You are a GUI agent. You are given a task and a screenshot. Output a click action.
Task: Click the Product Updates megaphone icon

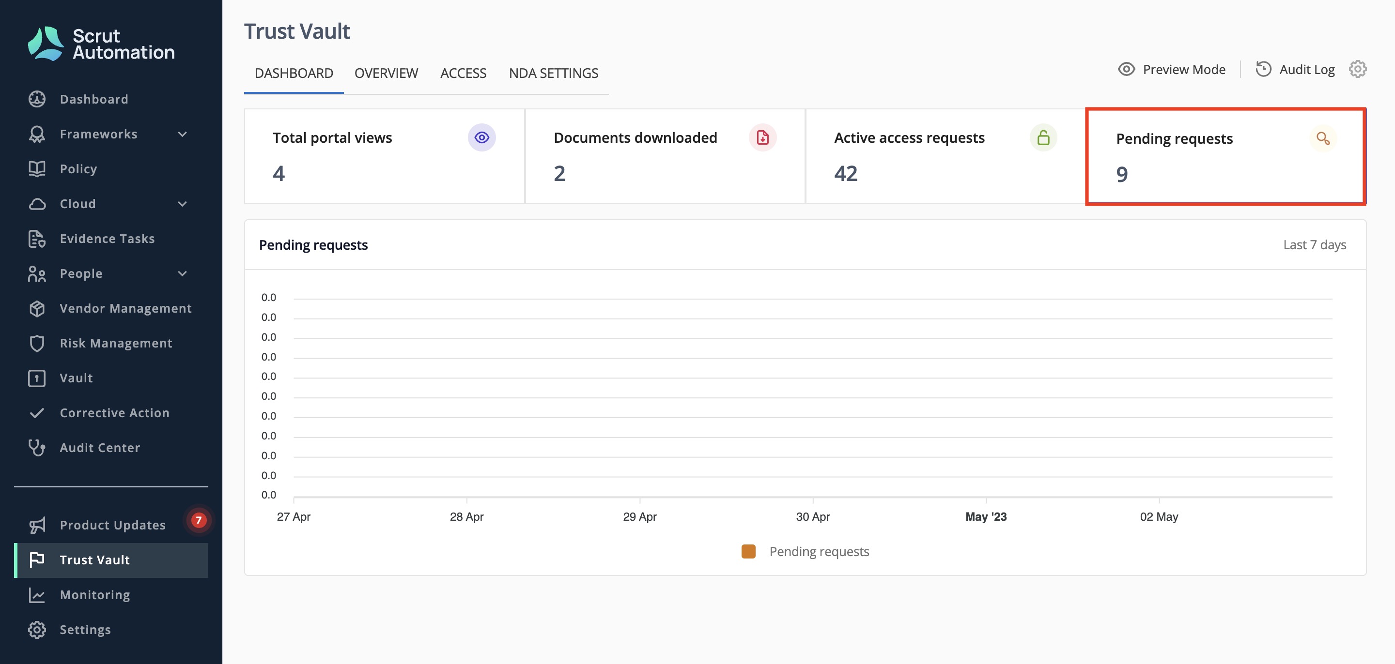pos(37,525)
